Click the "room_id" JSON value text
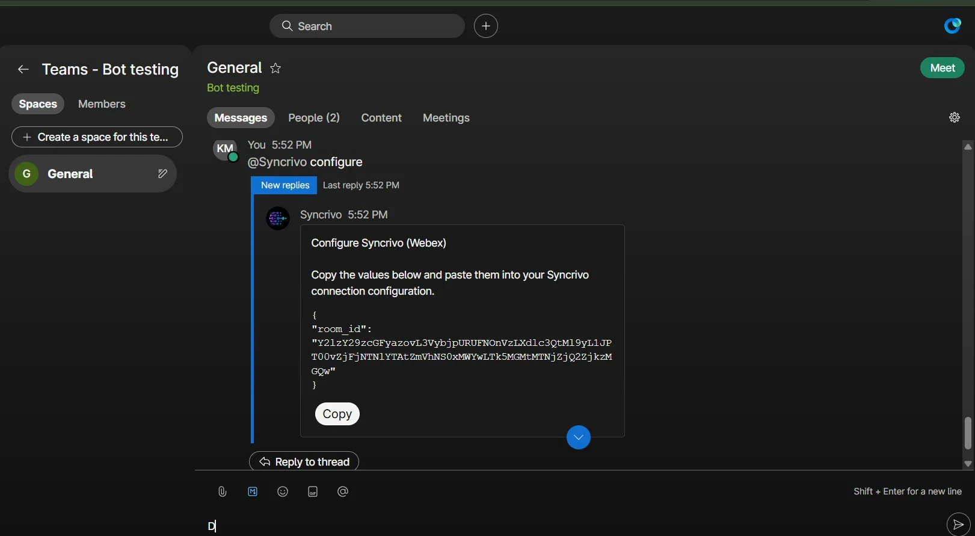 pyautogui.click(x=461, y=357)
